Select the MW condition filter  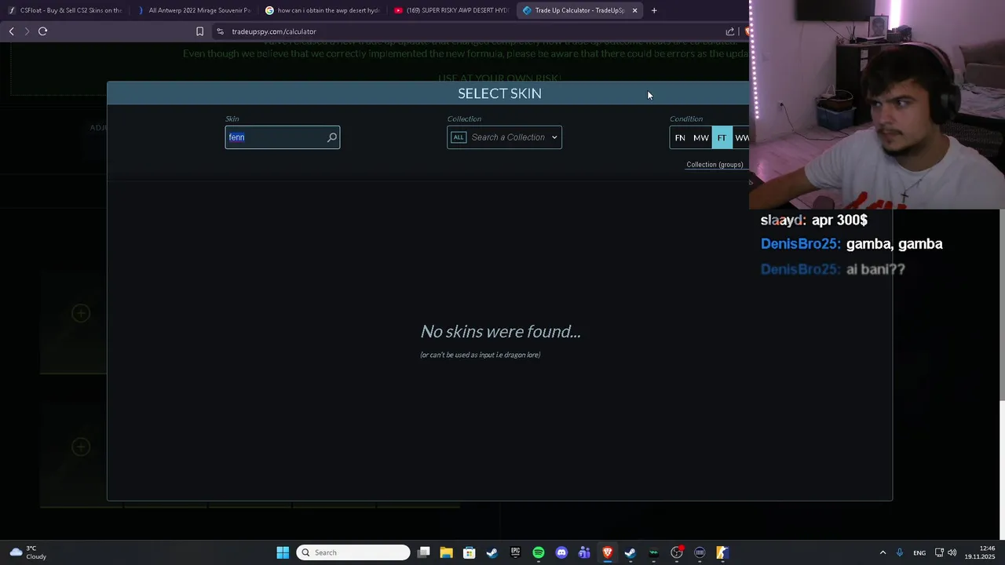(701, 137)
